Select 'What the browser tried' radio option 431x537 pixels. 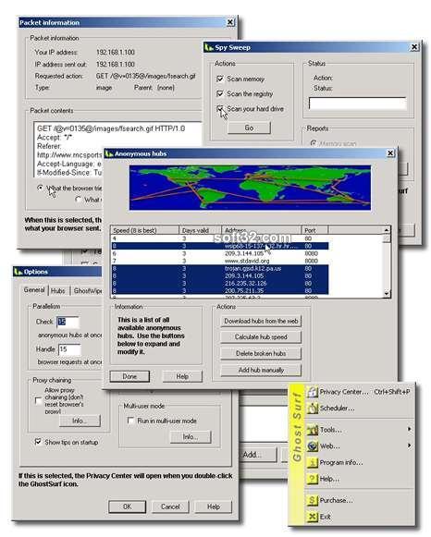click(x=41, y=188)
